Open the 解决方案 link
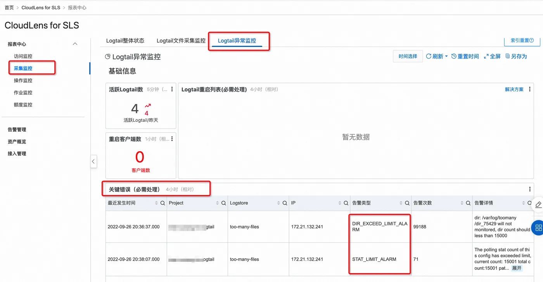 coord(514,90)
